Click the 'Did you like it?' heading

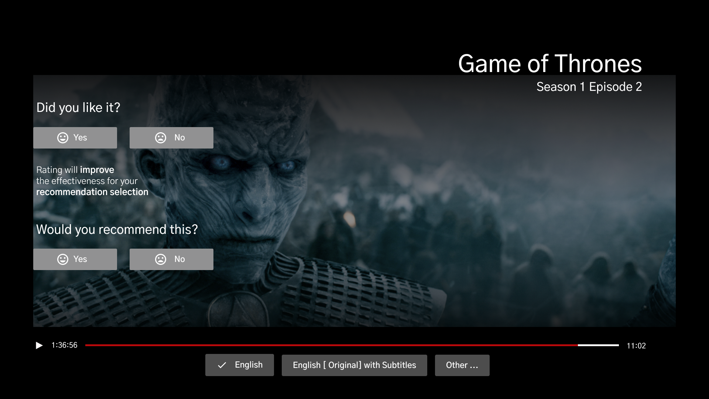(78, 108)
